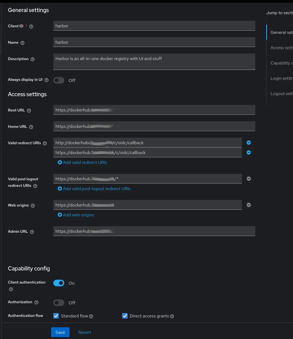Show help for Valid post logout redirect URIs
293x339 pixels.
pyautogui.click(x=35, y=186)
